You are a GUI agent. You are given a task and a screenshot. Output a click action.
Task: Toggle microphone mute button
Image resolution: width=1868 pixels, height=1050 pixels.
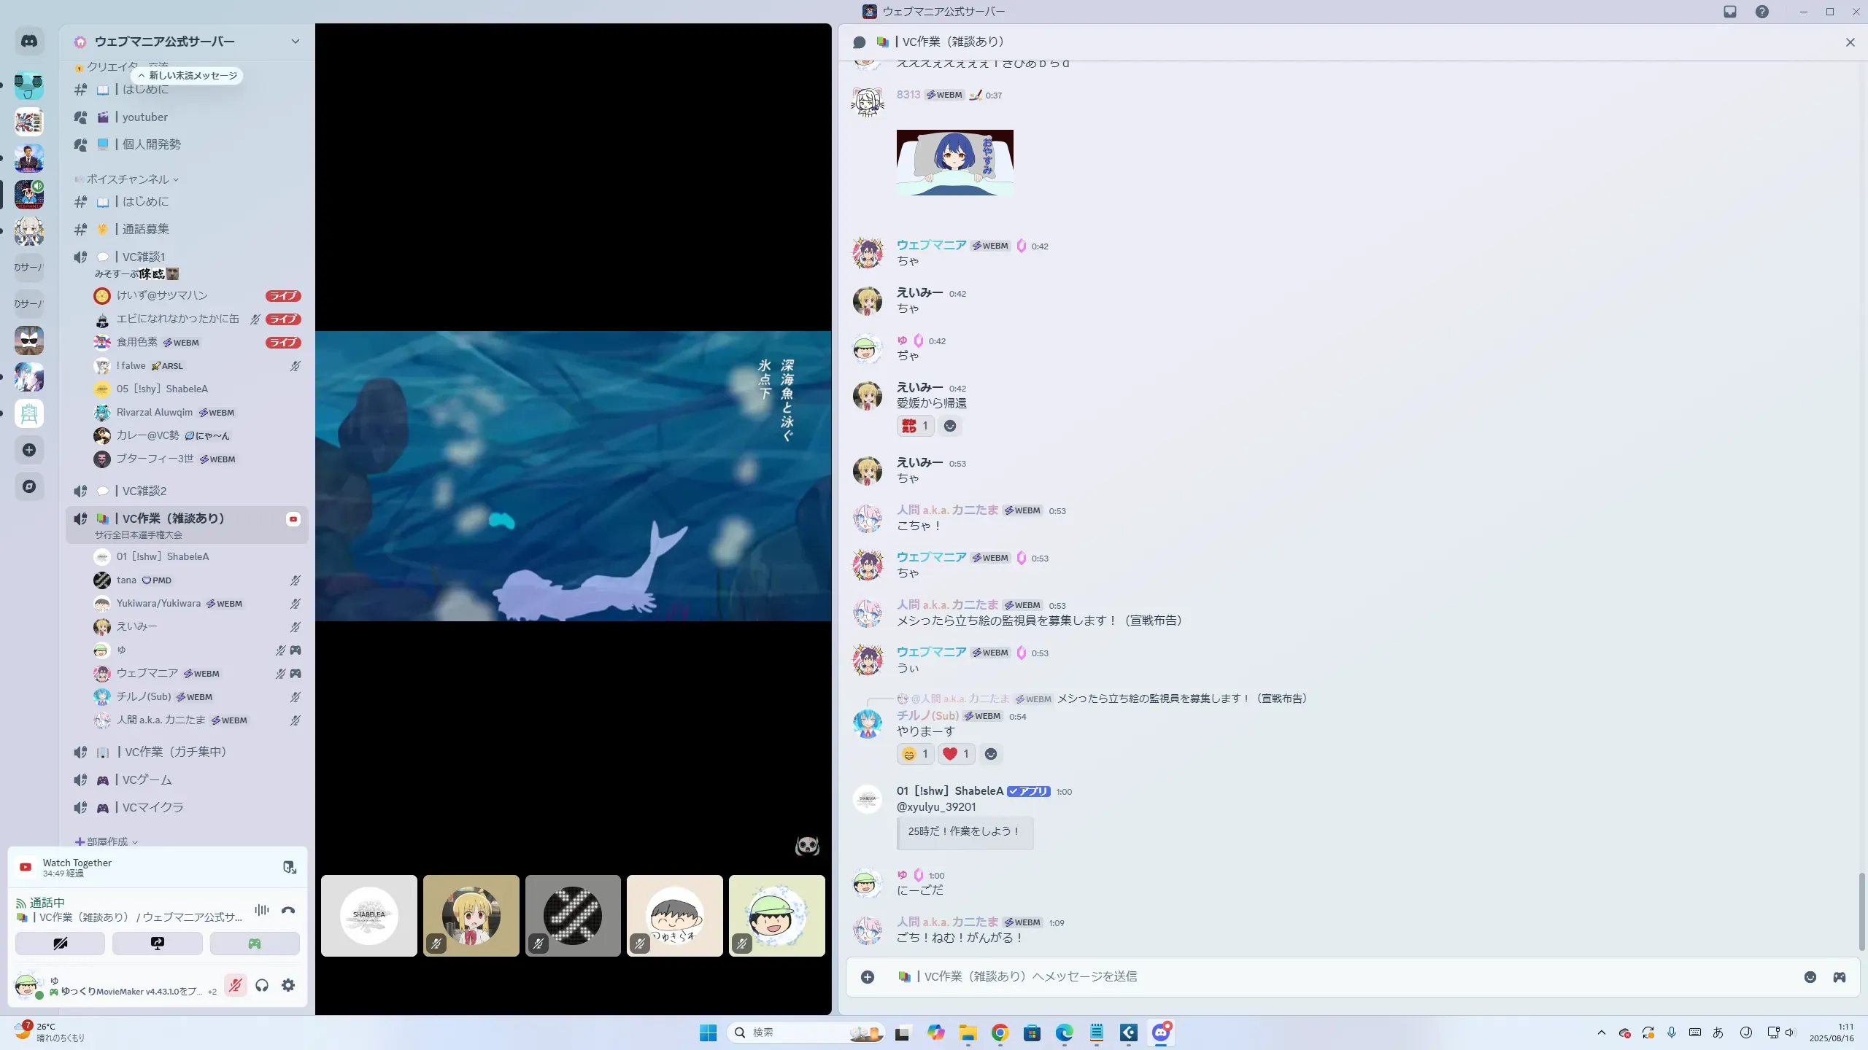click(x=235, y=985)
